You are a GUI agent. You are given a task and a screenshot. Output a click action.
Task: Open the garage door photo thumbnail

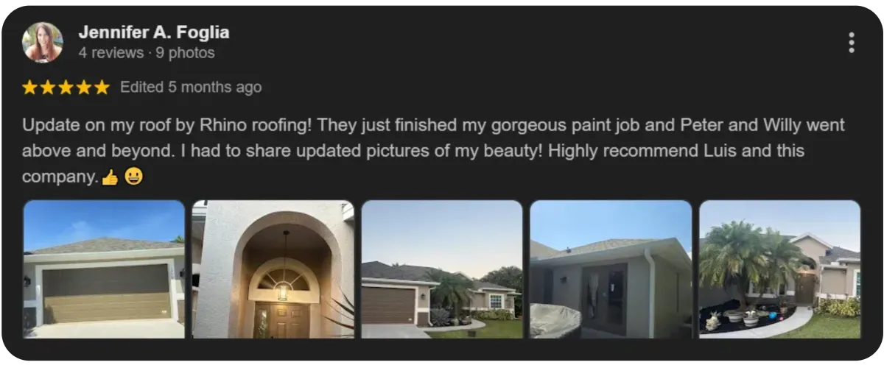click(104, 269)
